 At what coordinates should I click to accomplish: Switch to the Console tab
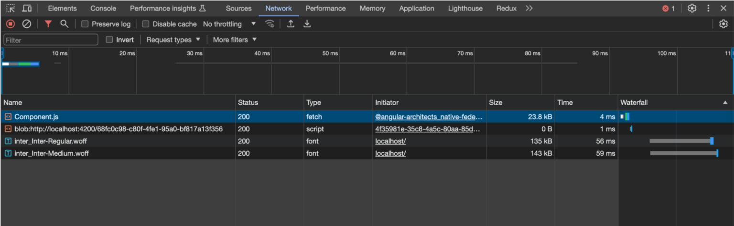point(103,8)
